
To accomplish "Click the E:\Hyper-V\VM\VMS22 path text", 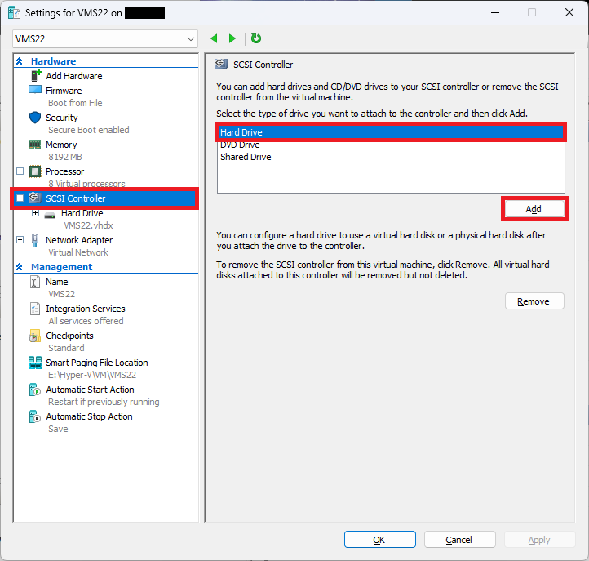I will 92,375.
